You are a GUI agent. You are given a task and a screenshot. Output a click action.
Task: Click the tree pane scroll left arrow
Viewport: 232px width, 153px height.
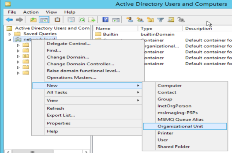(x=8, y=152)
